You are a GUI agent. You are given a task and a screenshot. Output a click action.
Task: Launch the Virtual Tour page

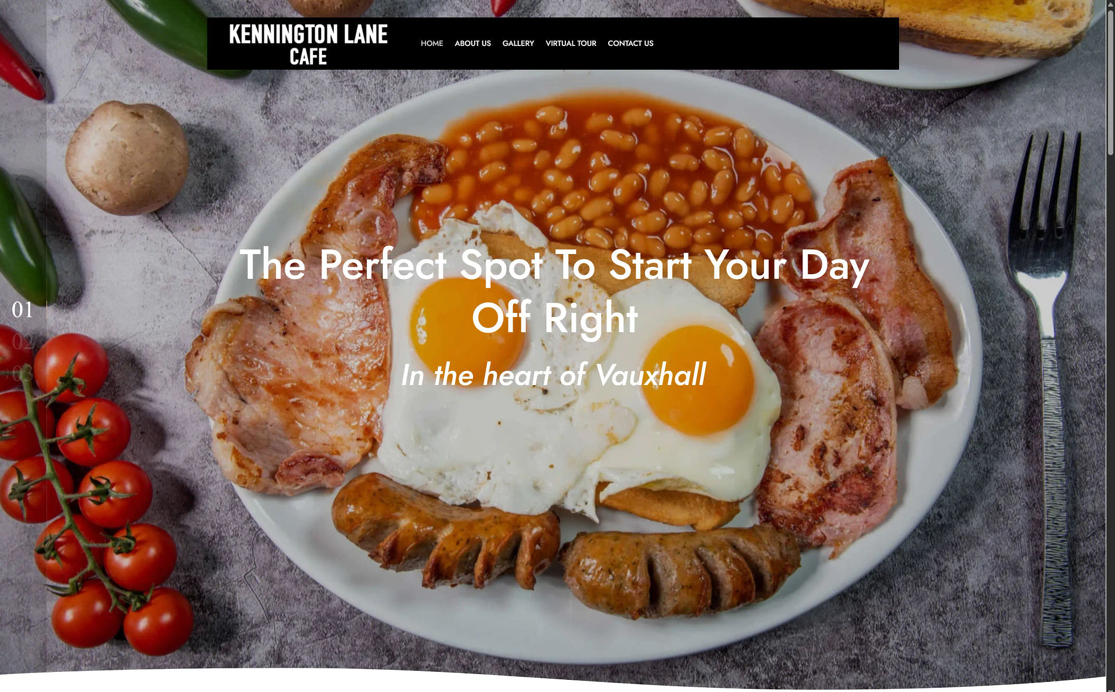click(x=571, y=43)
